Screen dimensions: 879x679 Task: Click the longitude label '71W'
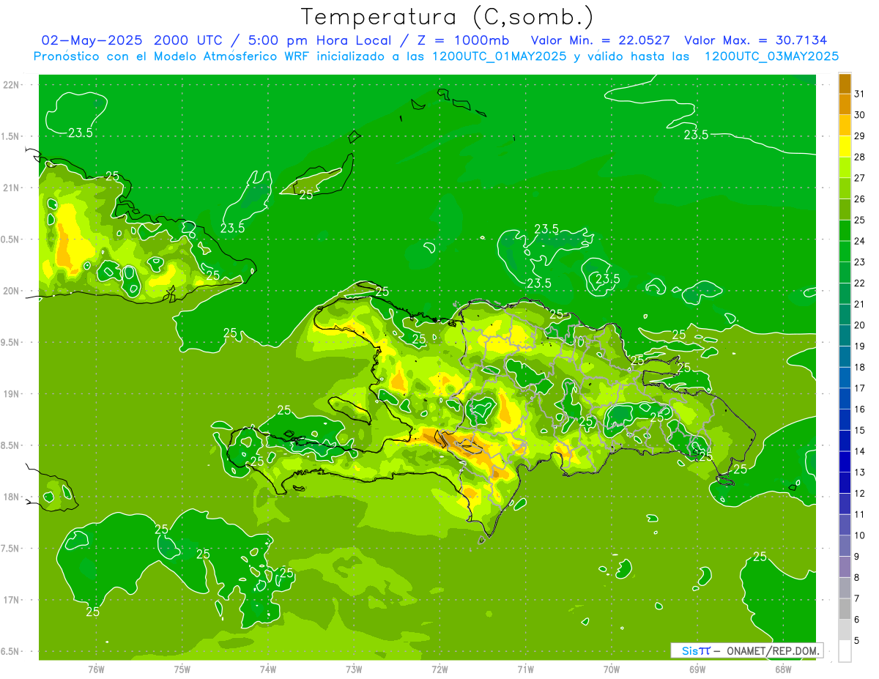pos(525,669)
